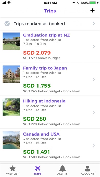Expand Canada and USA chevron
This screenshot has width=100, height=177.
[94, 145]
